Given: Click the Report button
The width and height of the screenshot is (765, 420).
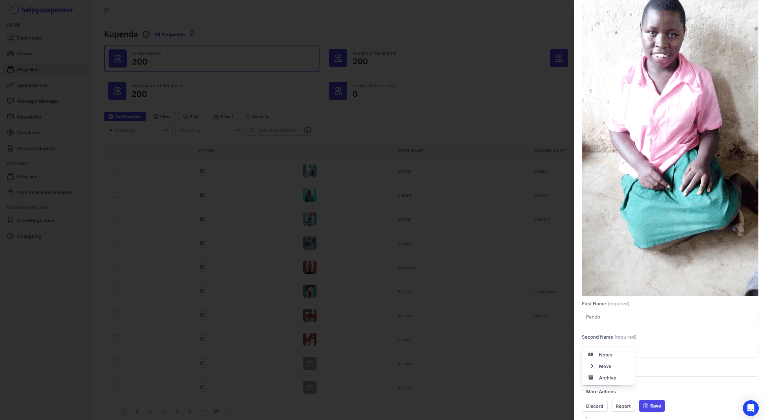Looking at the screenshot, I should (623, 406).
